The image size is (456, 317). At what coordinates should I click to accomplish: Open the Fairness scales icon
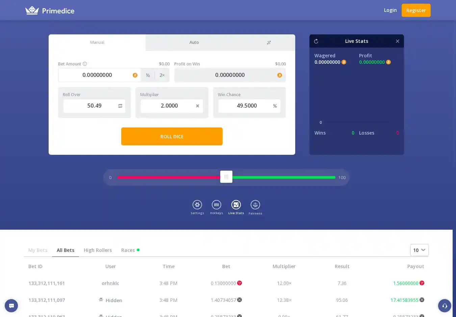[x=255, y=205]
